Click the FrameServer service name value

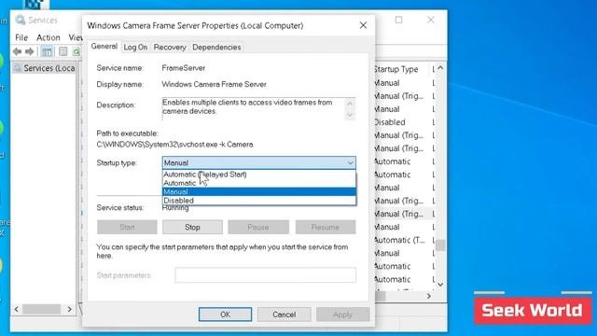184,68
